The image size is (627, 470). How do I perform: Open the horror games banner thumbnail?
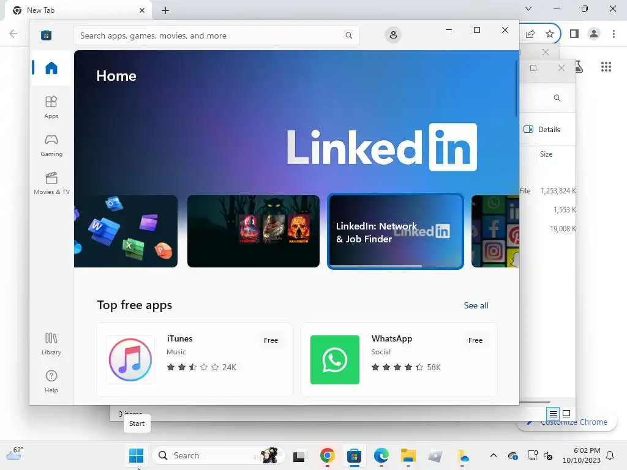coord(253,231)
